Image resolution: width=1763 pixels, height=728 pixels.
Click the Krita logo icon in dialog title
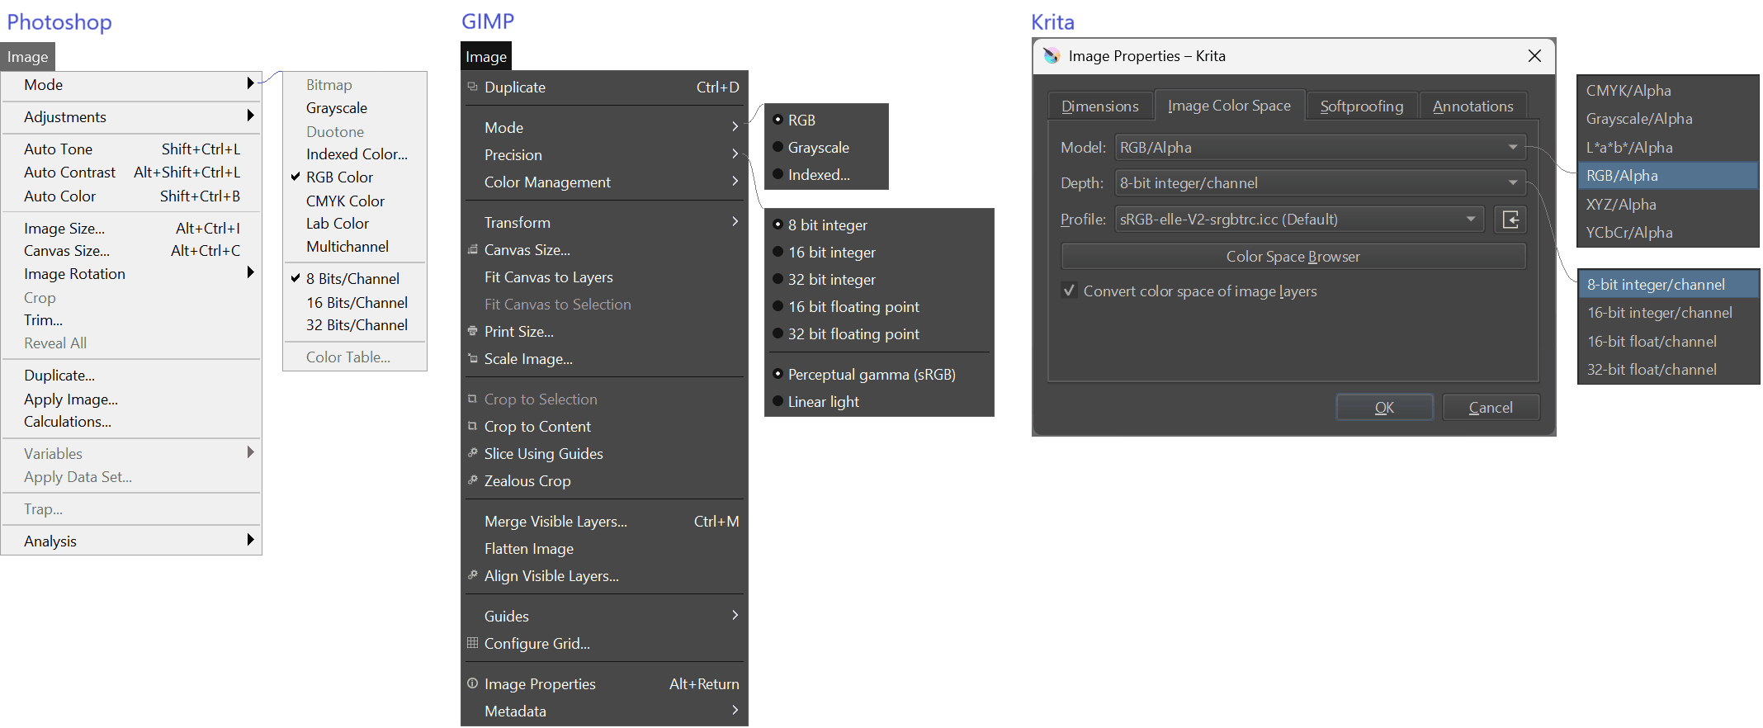(x=1052, y=55)
